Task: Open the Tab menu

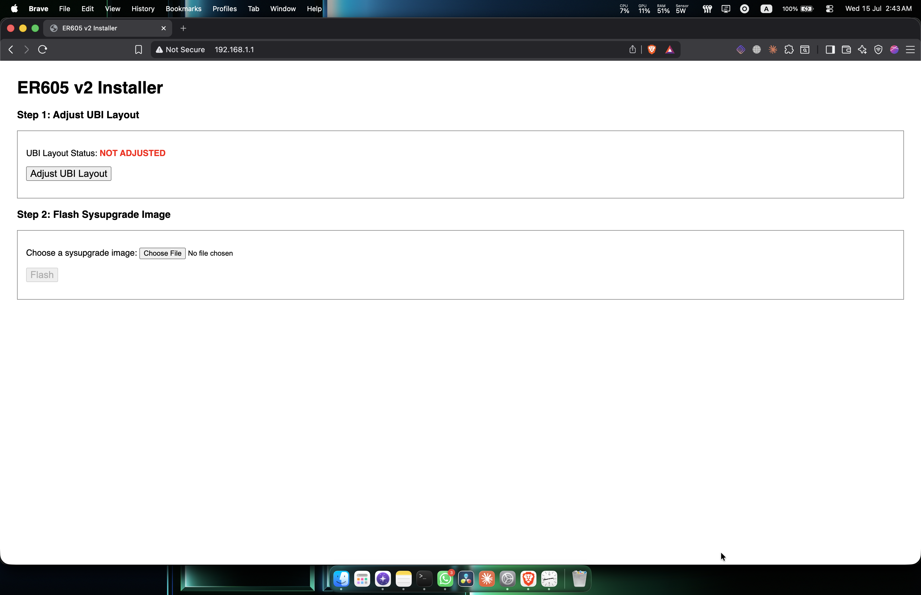Action: click(253, 9)
